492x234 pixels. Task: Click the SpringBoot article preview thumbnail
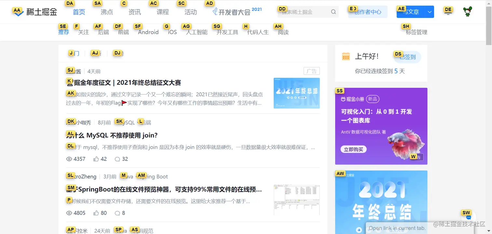coord(297,200)
